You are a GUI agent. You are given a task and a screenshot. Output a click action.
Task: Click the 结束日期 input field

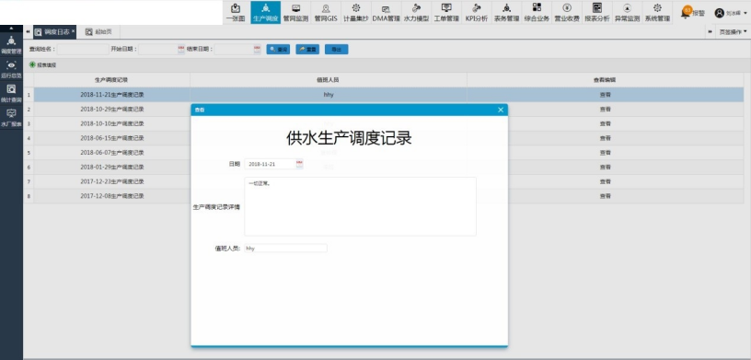pos(234,49)
